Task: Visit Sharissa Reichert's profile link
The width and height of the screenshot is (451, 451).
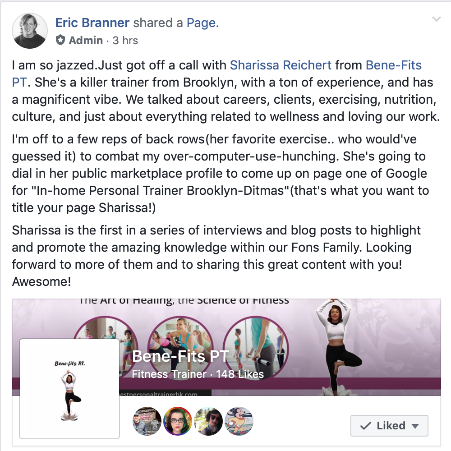Action: [x=281, y=65]
